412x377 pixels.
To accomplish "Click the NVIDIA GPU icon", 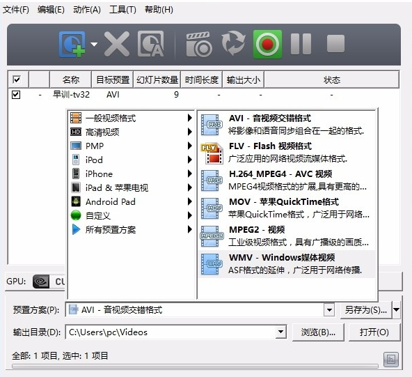I will click(x=41, y=282).
